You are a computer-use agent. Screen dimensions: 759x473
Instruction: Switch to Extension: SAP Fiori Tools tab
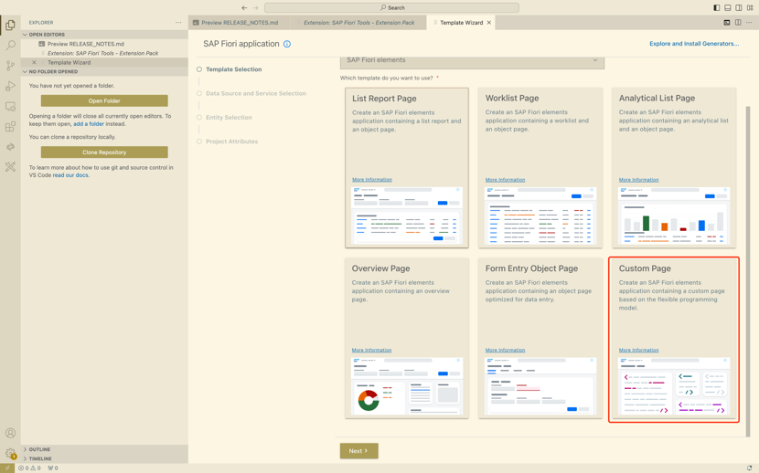tap(358, 23)
